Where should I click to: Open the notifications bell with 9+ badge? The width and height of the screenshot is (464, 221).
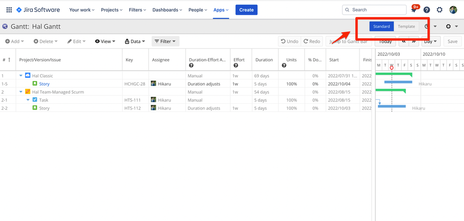pyautogui.click(x=414, y=10)
